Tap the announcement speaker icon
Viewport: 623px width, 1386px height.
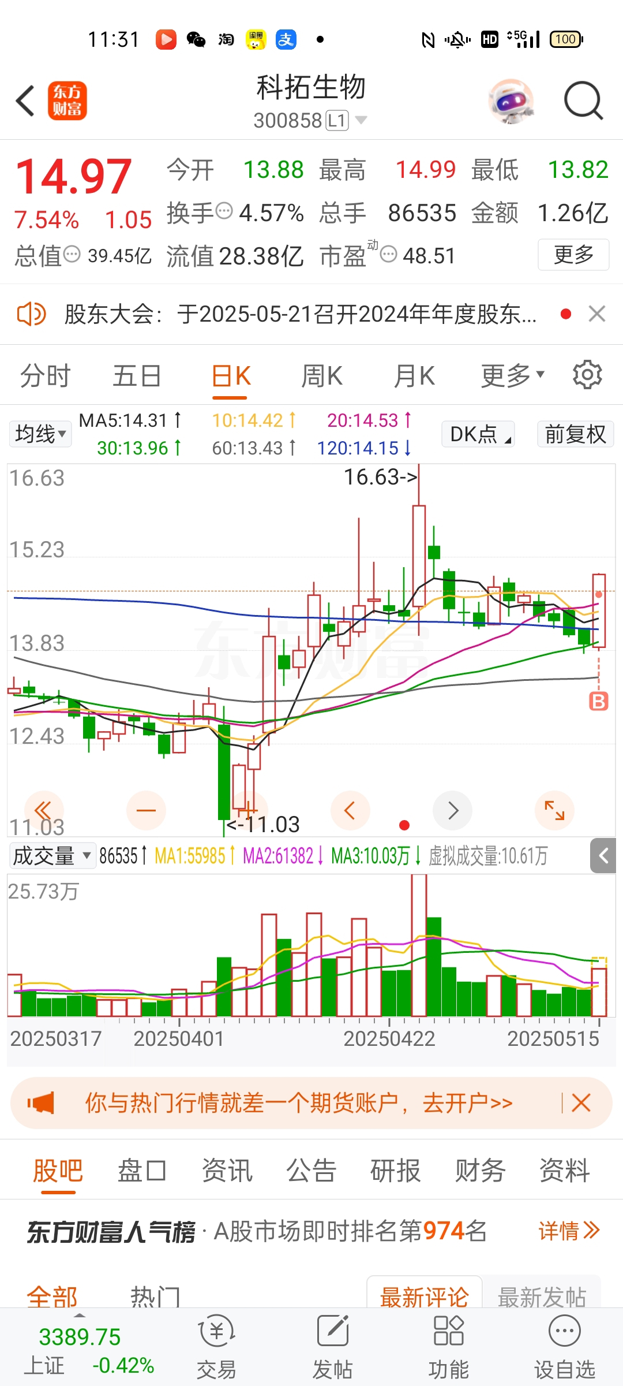[31, 314]
